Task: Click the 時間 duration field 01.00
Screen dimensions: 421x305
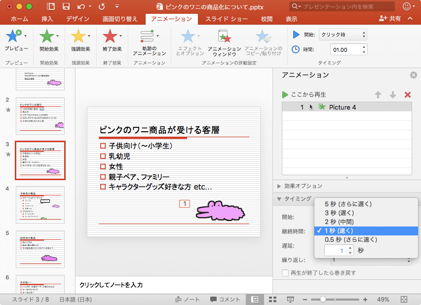Action: tap(345, 50)
